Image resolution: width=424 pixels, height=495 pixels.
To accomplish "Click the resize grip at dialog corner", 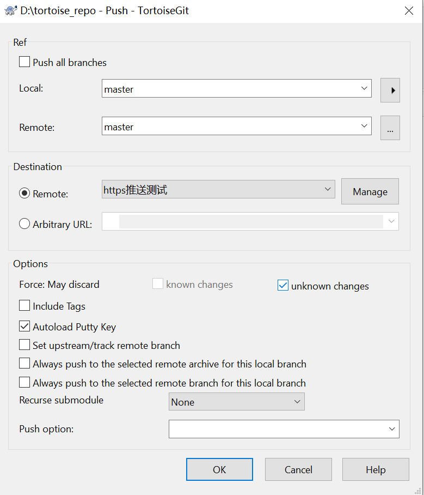I will 417,491.
